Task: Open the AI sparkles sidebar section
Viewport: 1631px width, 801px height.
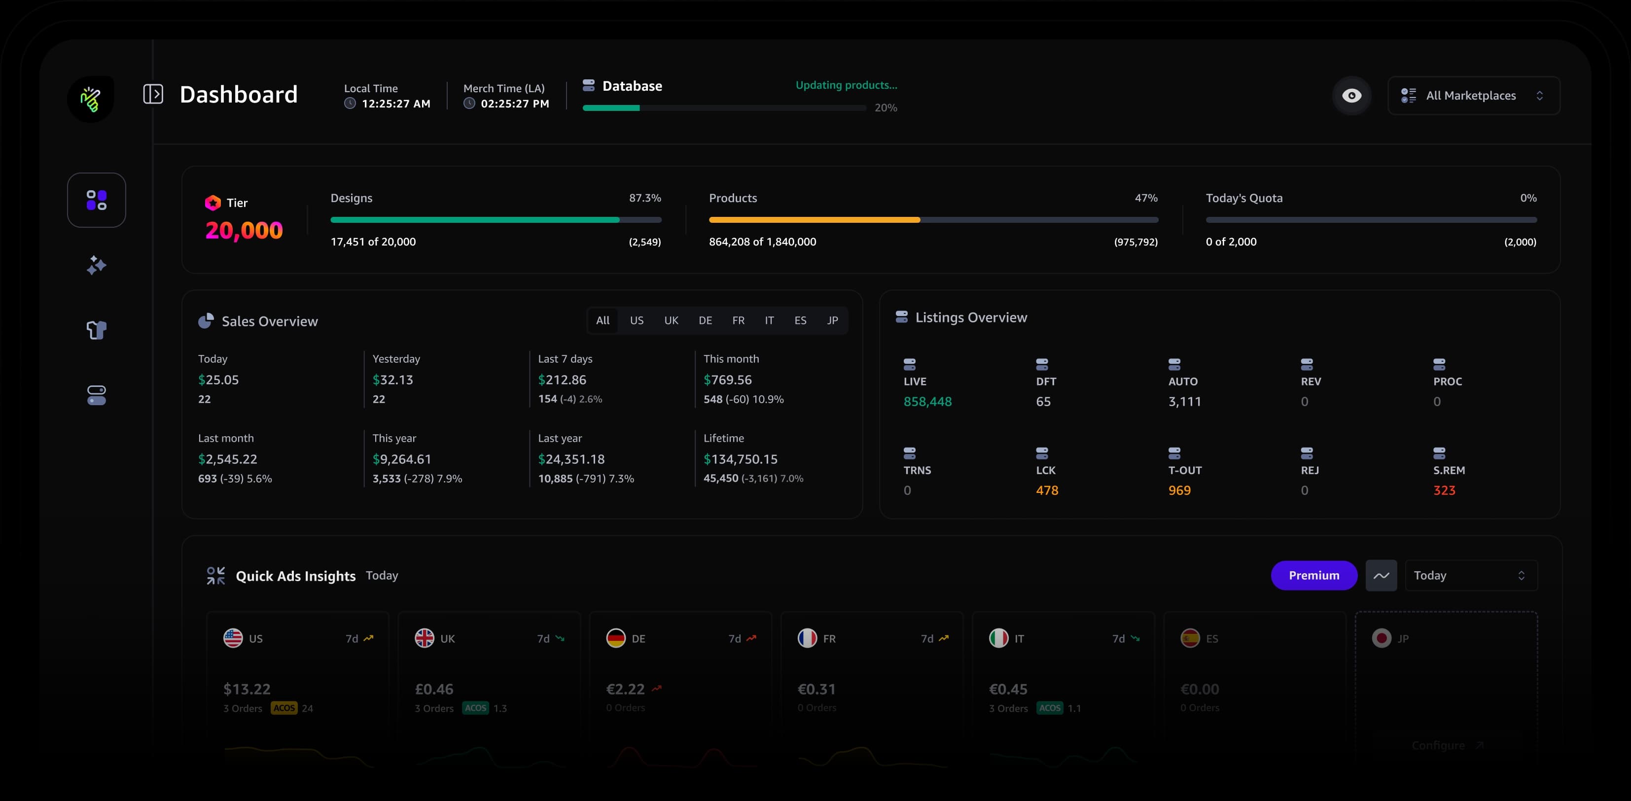Action: [x=96, y=265]
